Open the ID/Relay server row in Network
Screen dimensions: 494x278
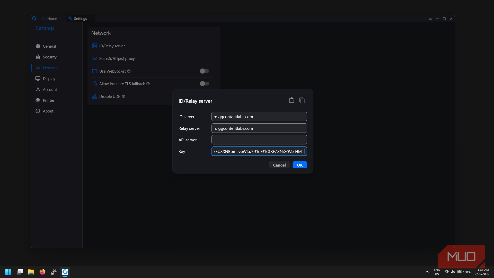(x=152, y=46)
